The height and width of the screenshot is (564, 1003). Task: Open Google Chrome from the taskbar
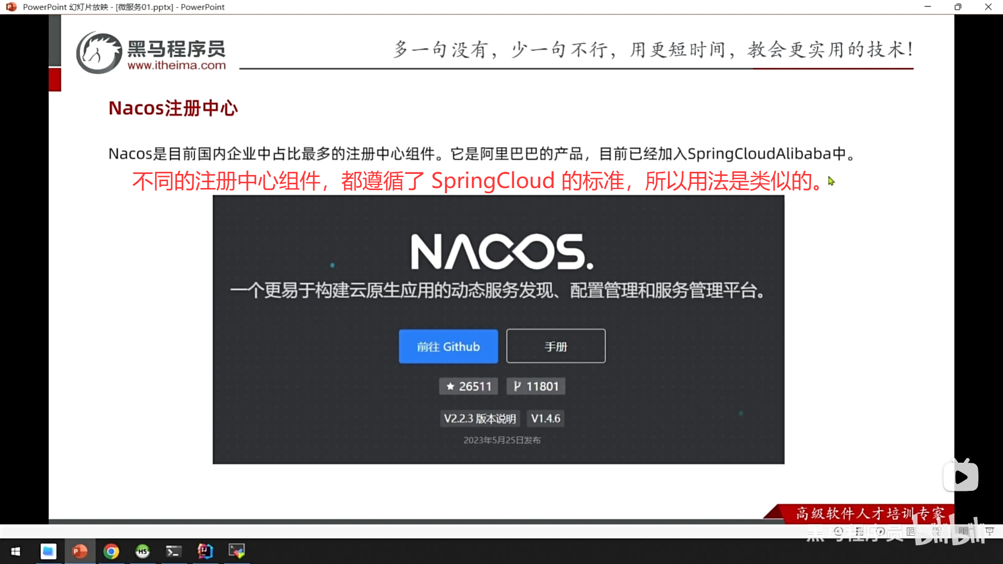[111, 551]
